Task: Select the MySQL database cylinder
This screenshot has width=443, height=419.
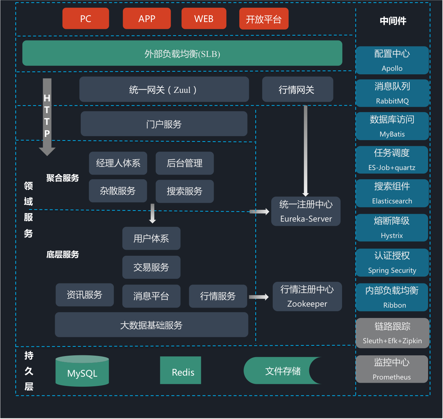Action: tap(82, 372)
